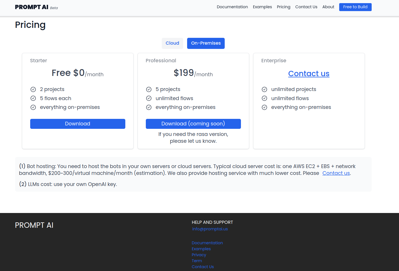Open the PROMPT AI logo in header

pos(32,7)
